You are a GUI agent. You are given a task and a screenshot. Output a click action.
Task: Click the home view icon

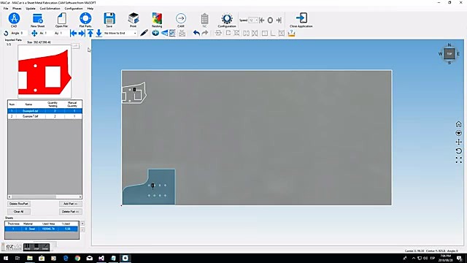click(459, 123)
